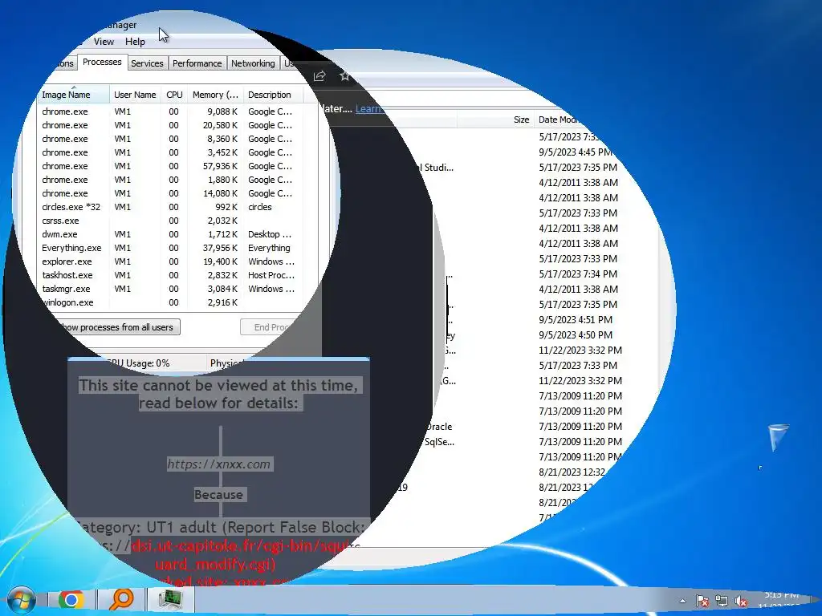The height and width of the screenshot is (616, 822).
Task: Select Task Manager icon in the taskbar
Action: 171,600
